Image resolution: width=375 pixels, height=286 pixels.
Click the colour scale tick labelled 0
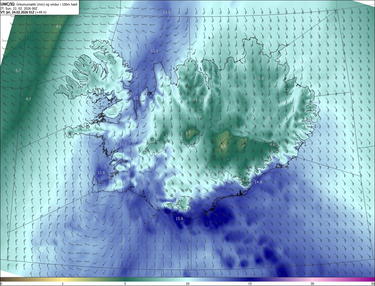(1, 284)
